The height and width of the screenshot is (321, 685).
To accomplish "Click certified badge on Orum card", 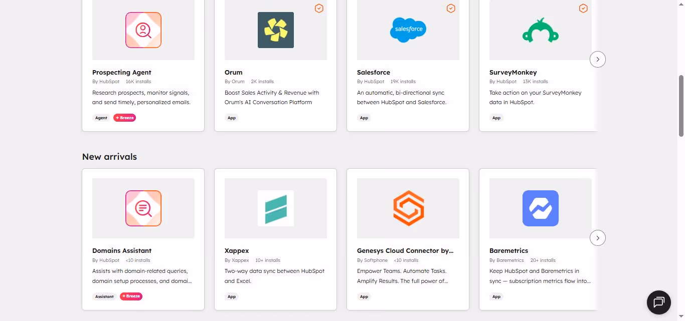I will click(318, 9).
